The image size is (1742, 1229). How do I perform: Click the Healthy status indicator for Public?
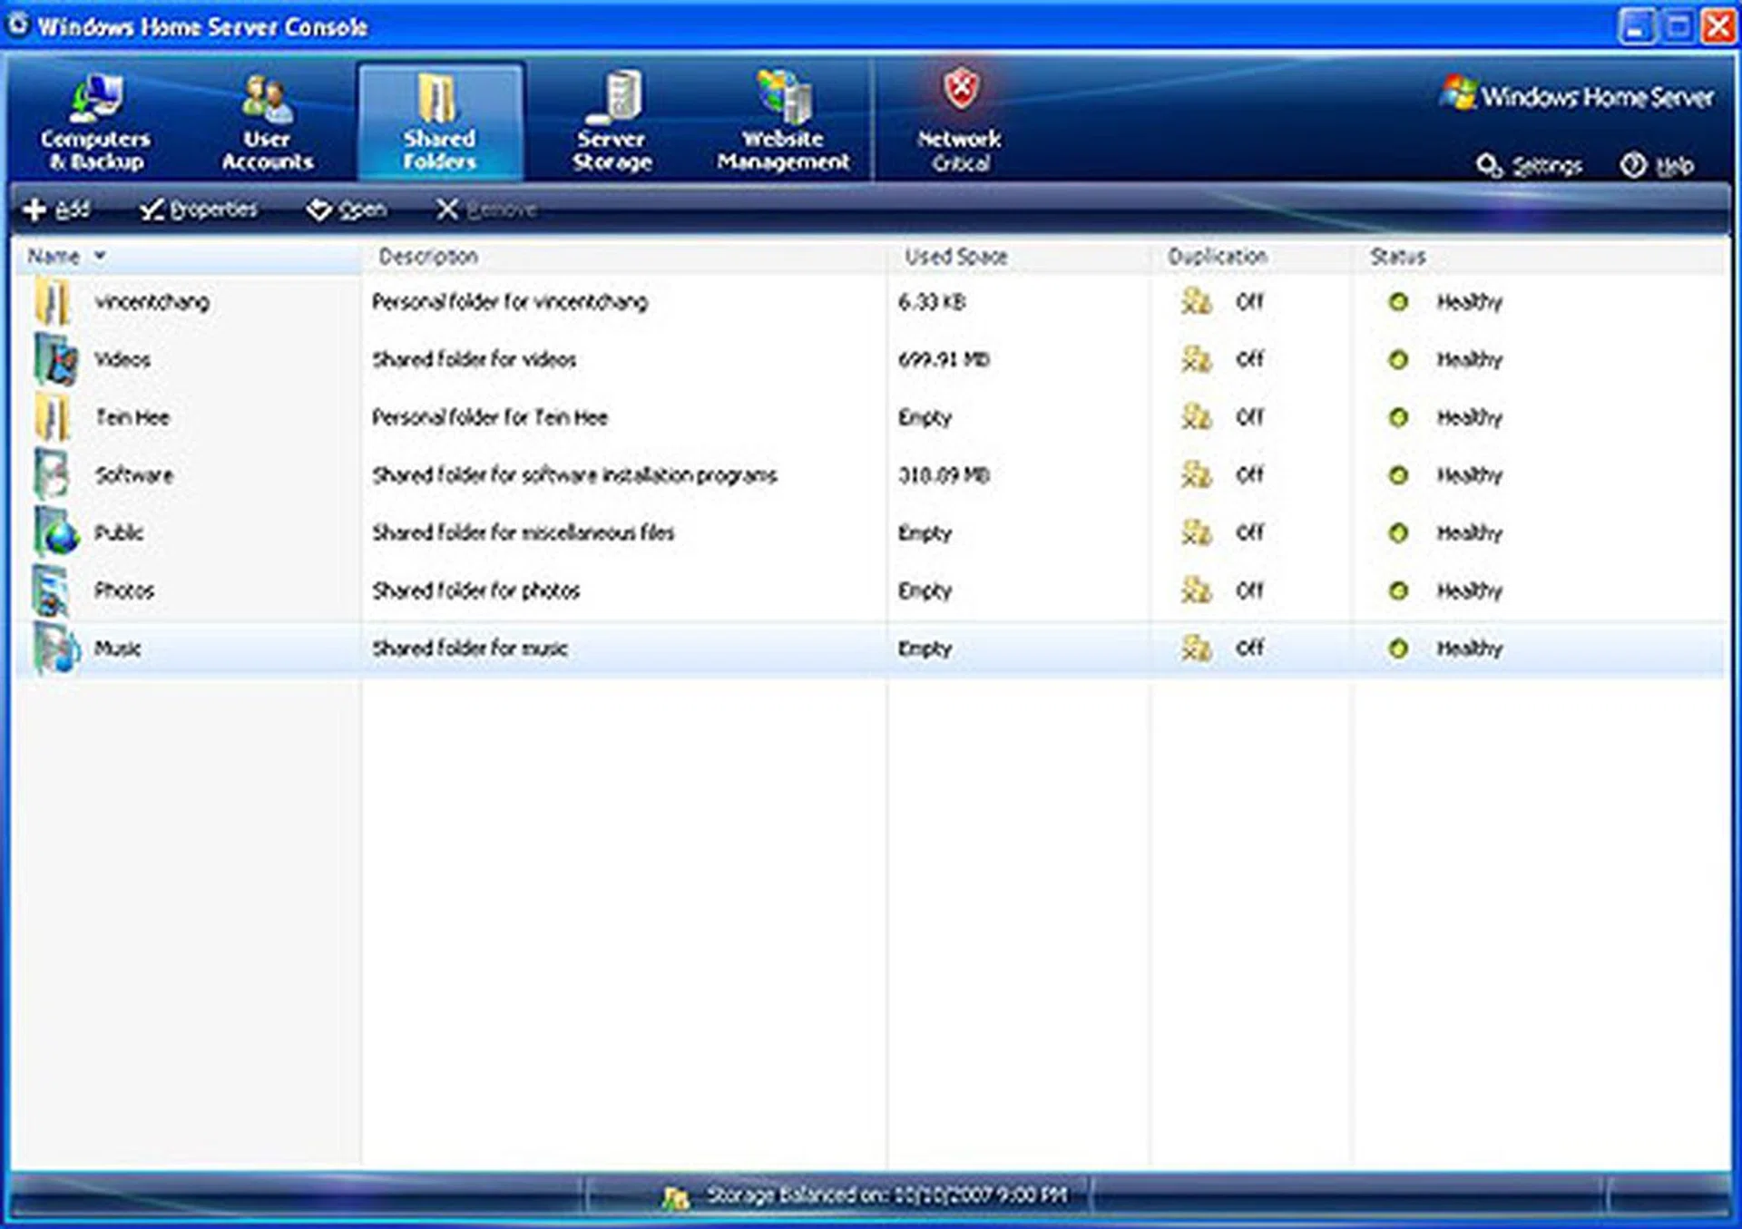click(1400, 533)
